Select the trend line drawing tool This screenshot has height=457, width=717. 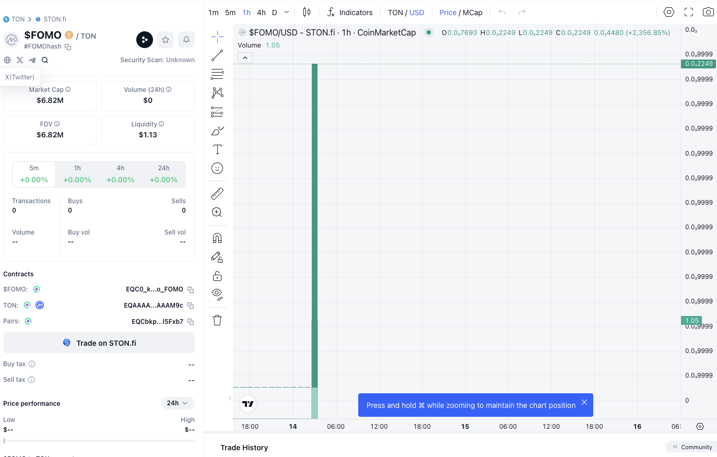[217, 55]
